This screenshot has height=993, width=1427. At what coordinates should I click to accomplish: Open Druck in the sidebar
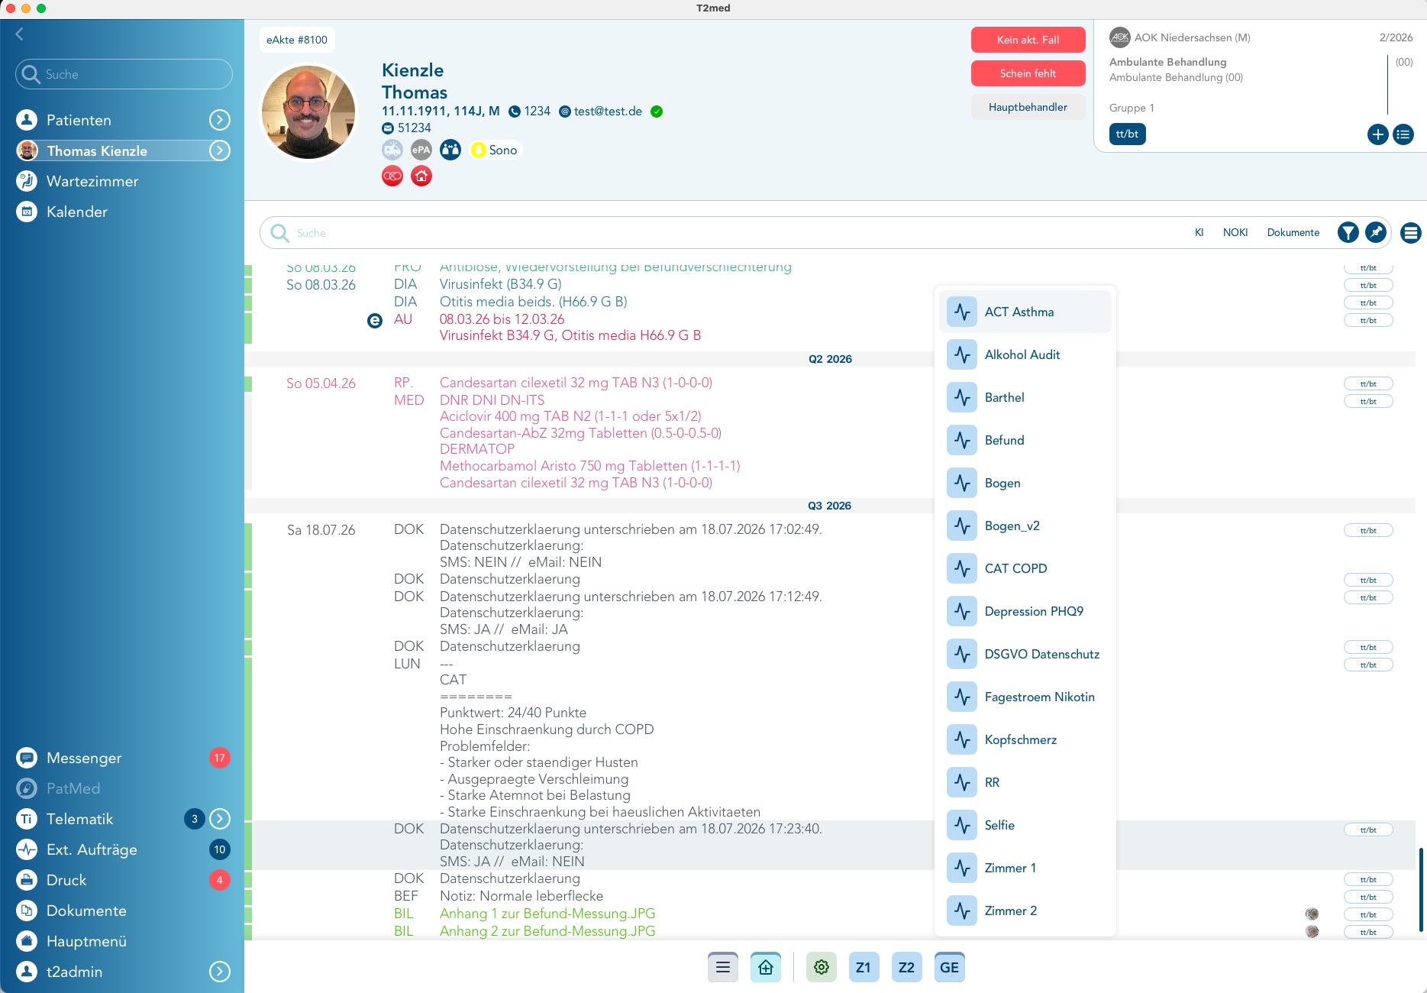point(66,880)
